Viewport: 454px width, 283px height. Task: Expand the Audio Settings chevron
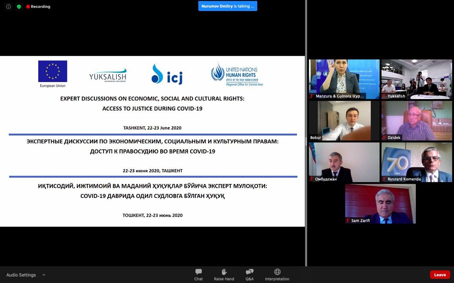coord(44,275)
